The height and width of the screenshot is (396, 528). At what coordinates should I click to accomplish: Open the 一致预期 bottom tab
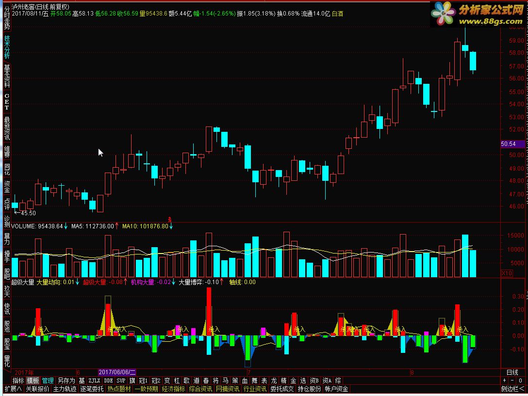(147, 389)
